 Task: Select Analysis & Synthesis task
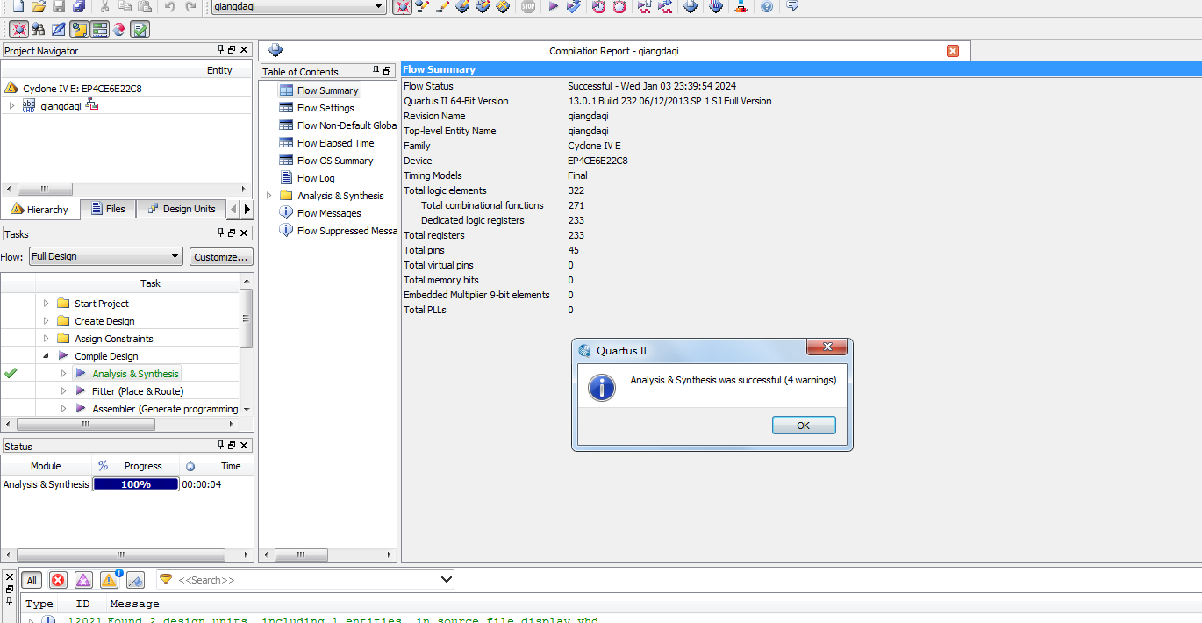coord(135,373)
